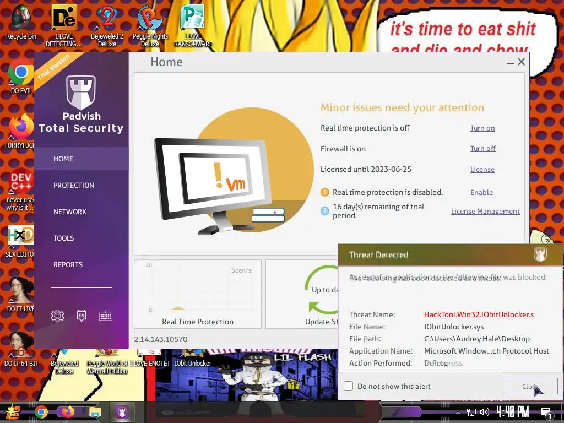Open the HxD editor desktop shortcut
Viewport: 564px width, 423px height.
(x=21, y=241)
